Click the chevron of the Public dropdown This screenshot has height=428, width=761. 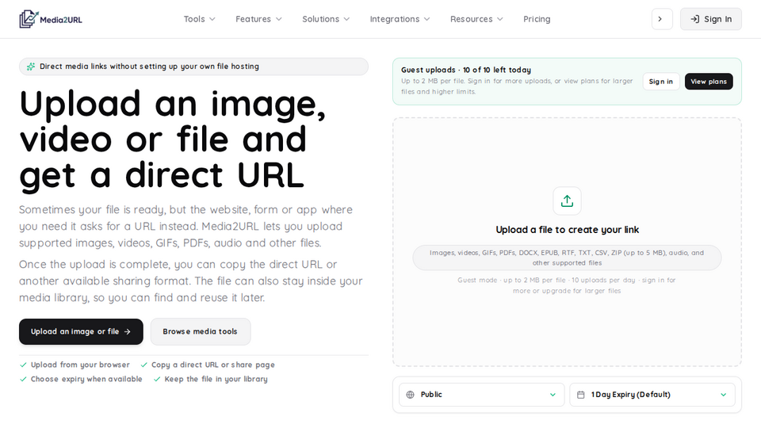click(x=553, y=395)
